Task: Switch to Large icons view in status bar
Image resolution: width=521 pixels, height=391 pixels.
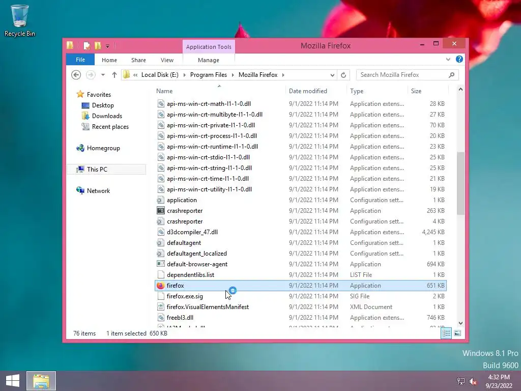Action: (x=457, y=333)
